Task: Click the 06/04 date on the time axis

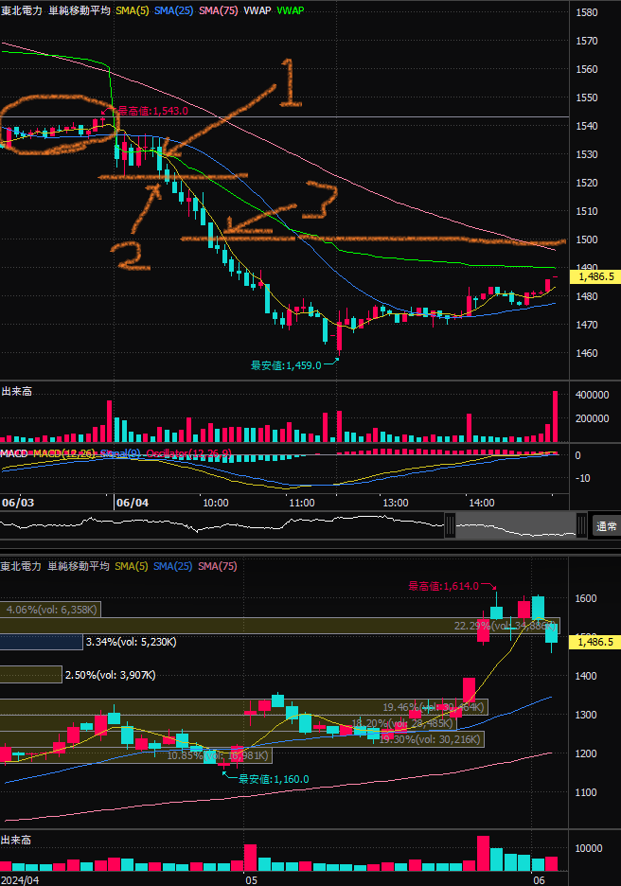Action: point(133,503)
